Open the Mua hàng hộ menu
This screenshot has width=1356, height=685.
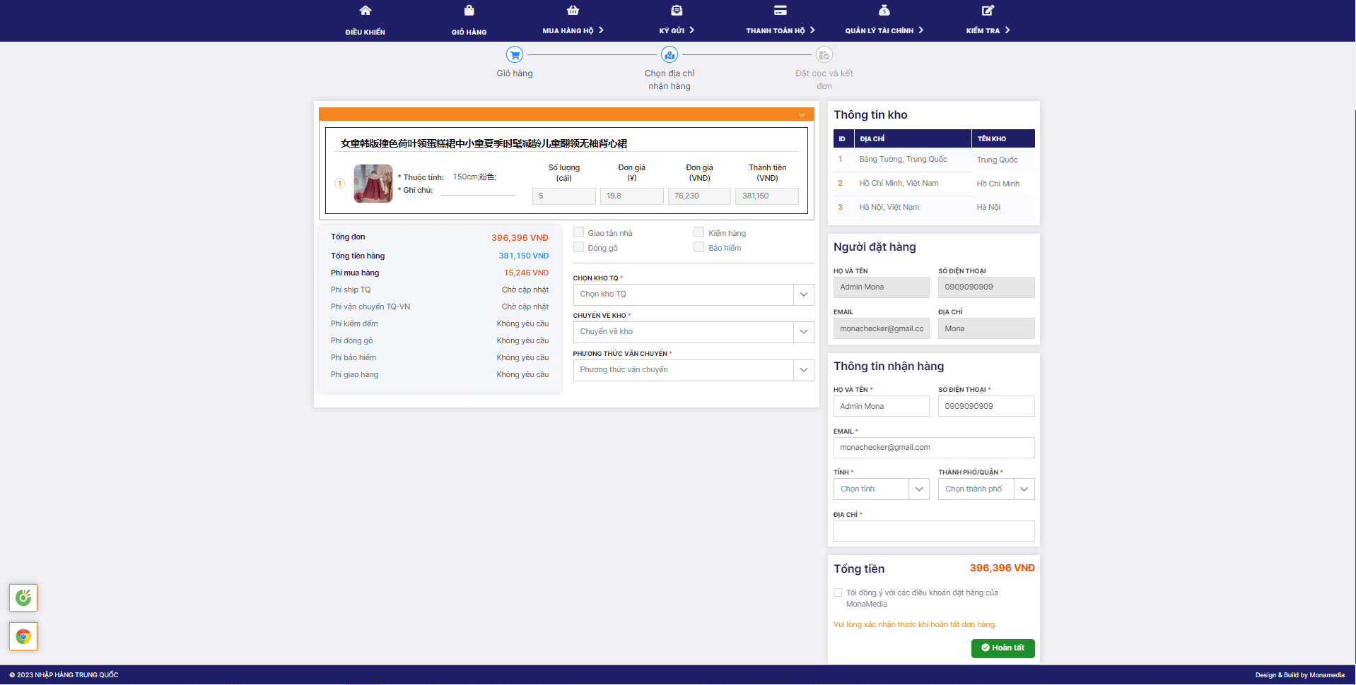573,30
